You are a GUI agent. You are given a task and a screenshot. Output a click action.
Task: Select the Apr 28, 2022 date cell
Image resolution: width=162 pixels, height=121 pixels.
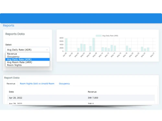pyautogui.click(x=16, y=98)
